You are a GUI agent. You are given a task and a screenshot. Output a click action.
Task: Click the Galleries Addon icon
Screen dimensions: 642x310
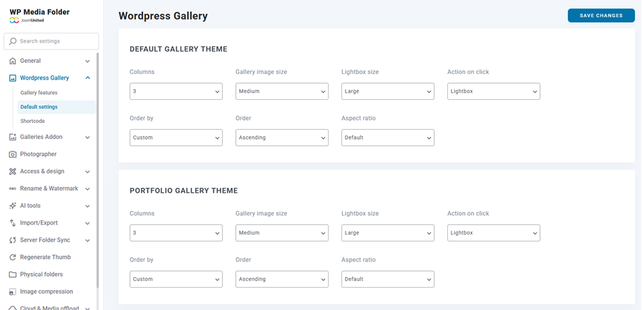coord(13,137)
